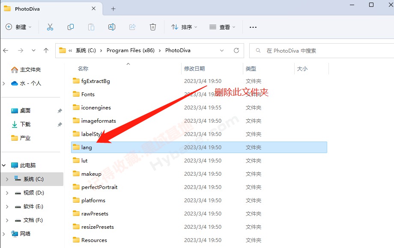Expand the 软件 (E:) drive node
The height and width of the screenshot is (248, 394).
7,207
